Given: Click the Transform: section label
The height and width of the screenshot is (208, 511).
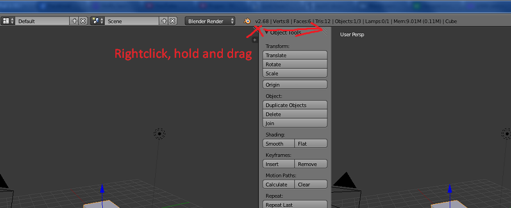Looking at the screenshot, I should [x=277, y=46].
